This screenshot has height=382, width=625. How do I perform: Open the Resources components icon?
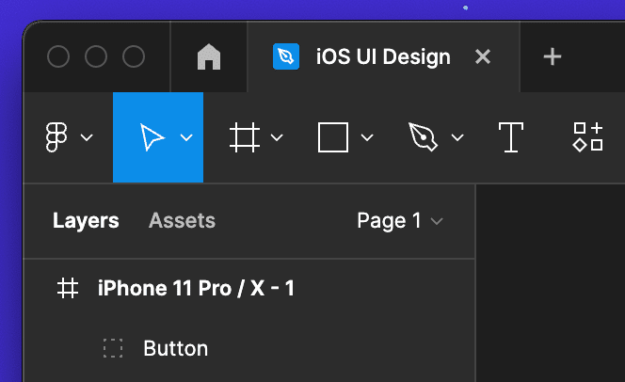[588, 137]
